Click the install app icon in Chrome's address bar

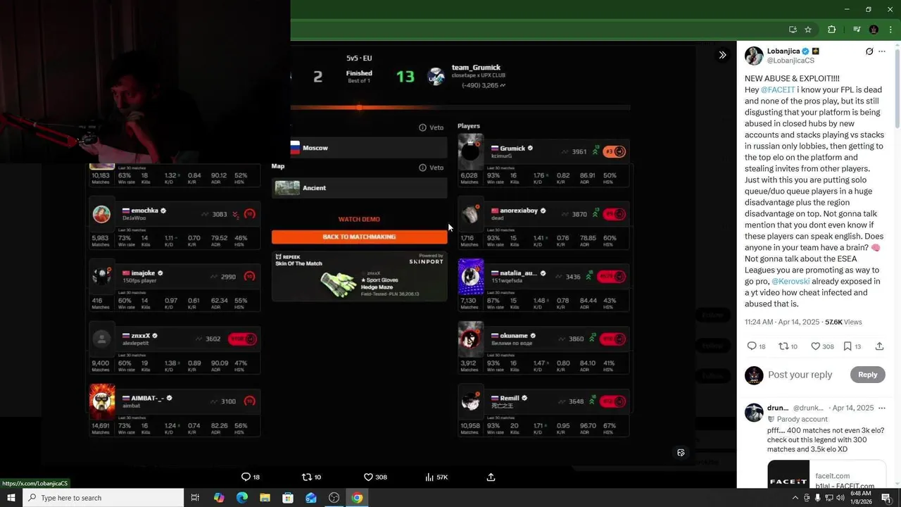click(793, 30)
